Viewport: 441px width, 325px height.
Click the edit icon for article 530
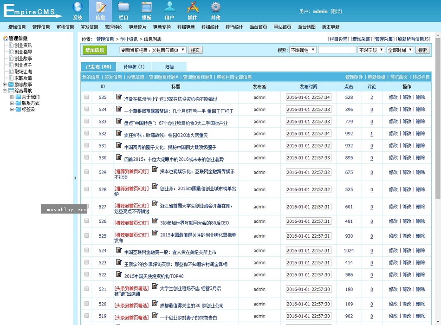coord(119,157)
